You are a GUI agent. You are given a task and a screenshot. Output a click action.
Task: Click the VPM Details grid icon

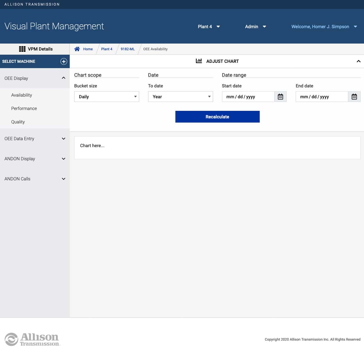[x=22, y=49]
